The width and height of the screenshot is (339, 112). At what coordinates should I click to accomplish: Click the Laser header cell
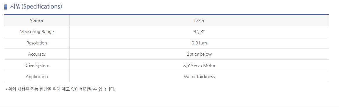199,20
